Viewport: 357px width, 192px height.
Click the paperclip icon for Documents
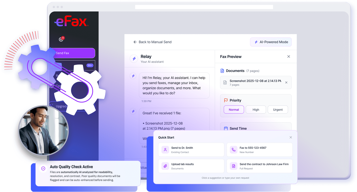click(x=165, y=166)
